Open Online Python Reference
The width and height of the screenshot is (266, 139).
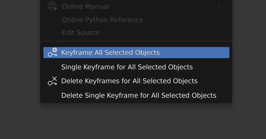tap(102, 20)
